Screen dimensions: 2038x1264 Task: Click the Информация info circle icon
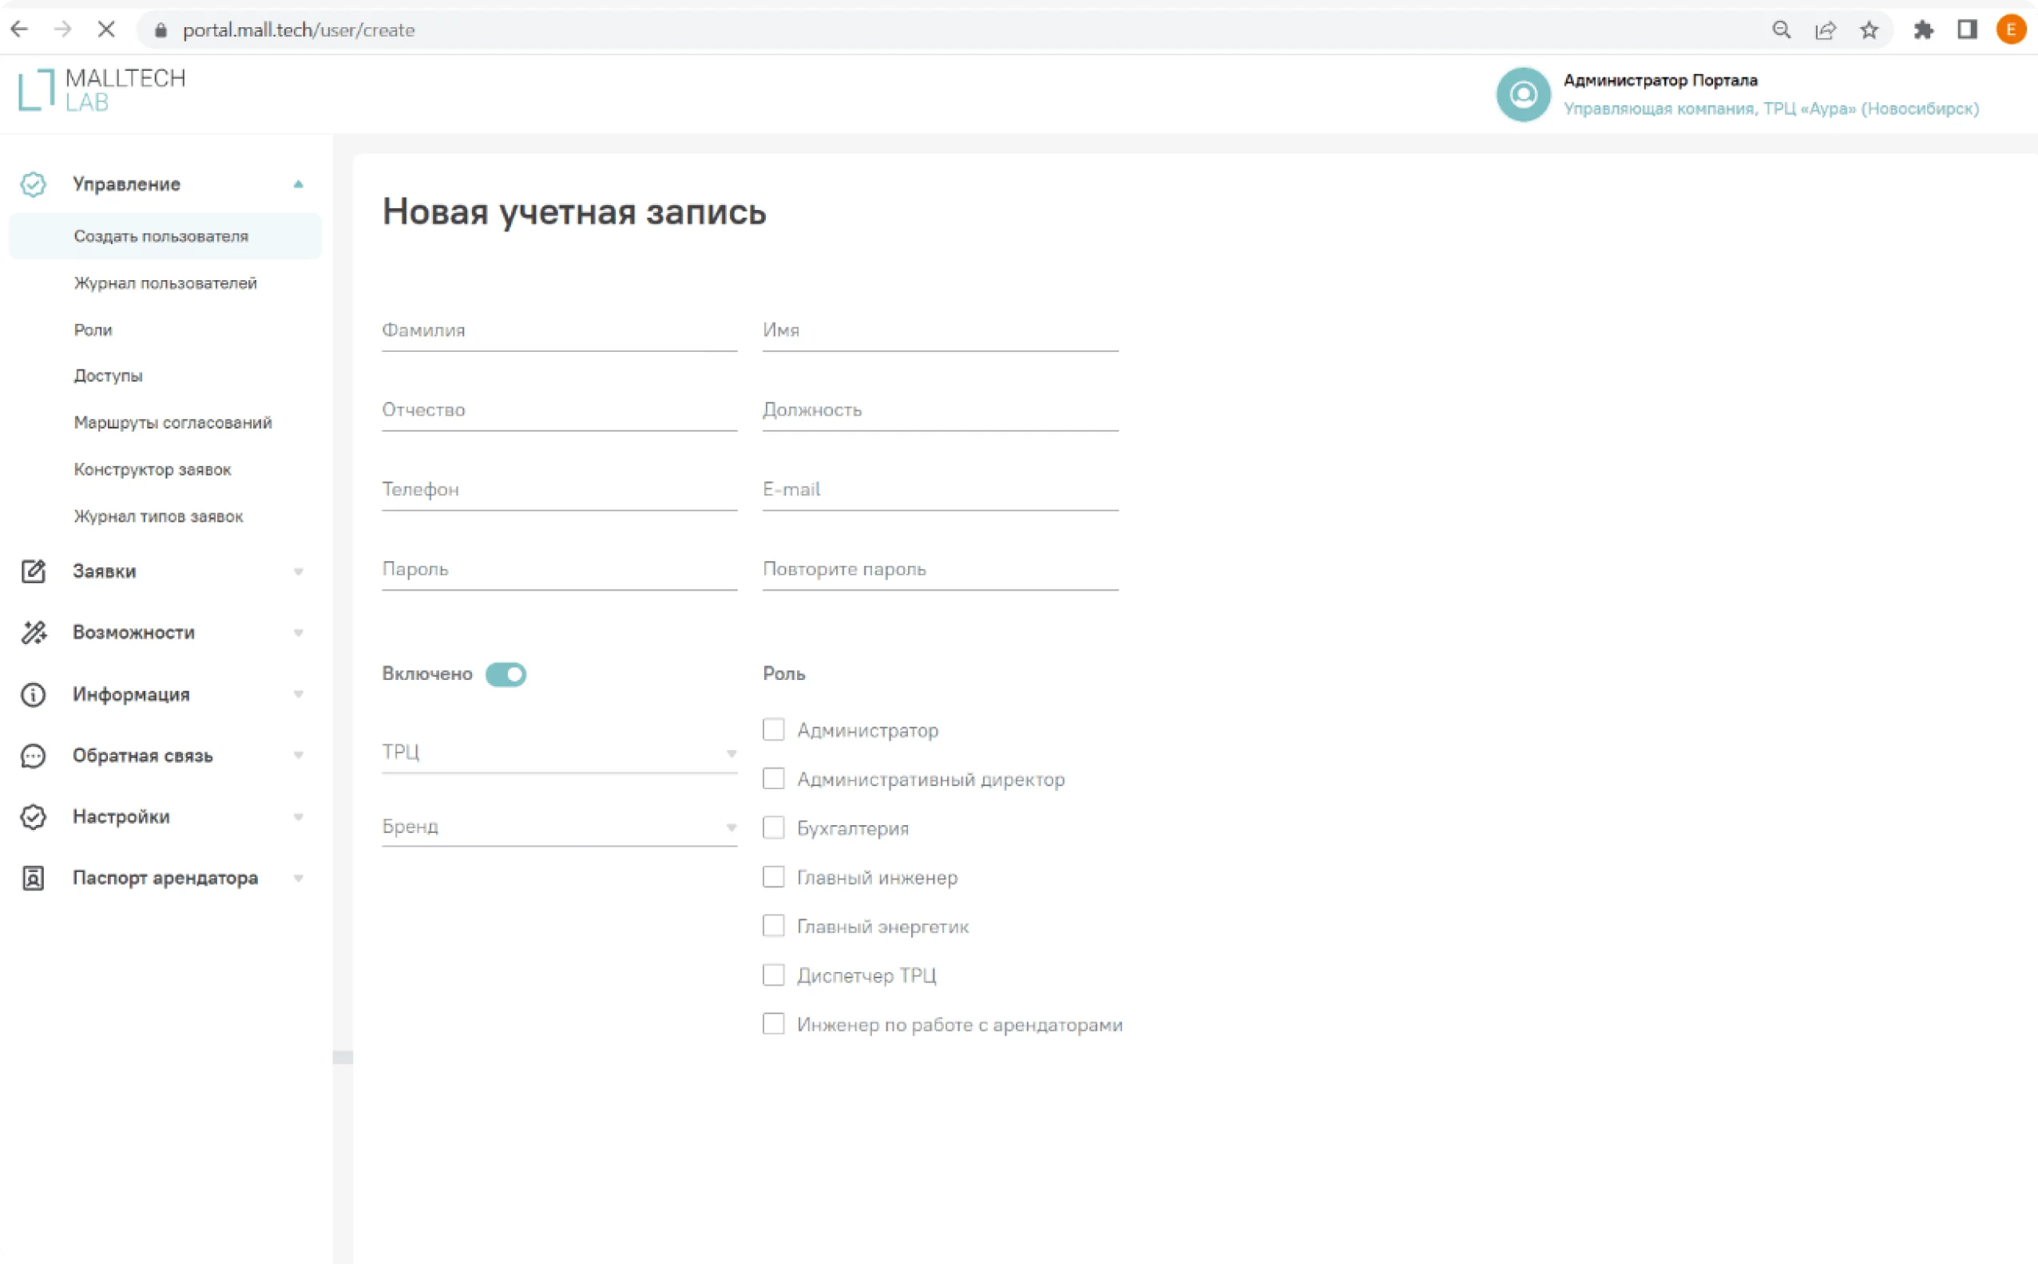(x=34, y=695)
